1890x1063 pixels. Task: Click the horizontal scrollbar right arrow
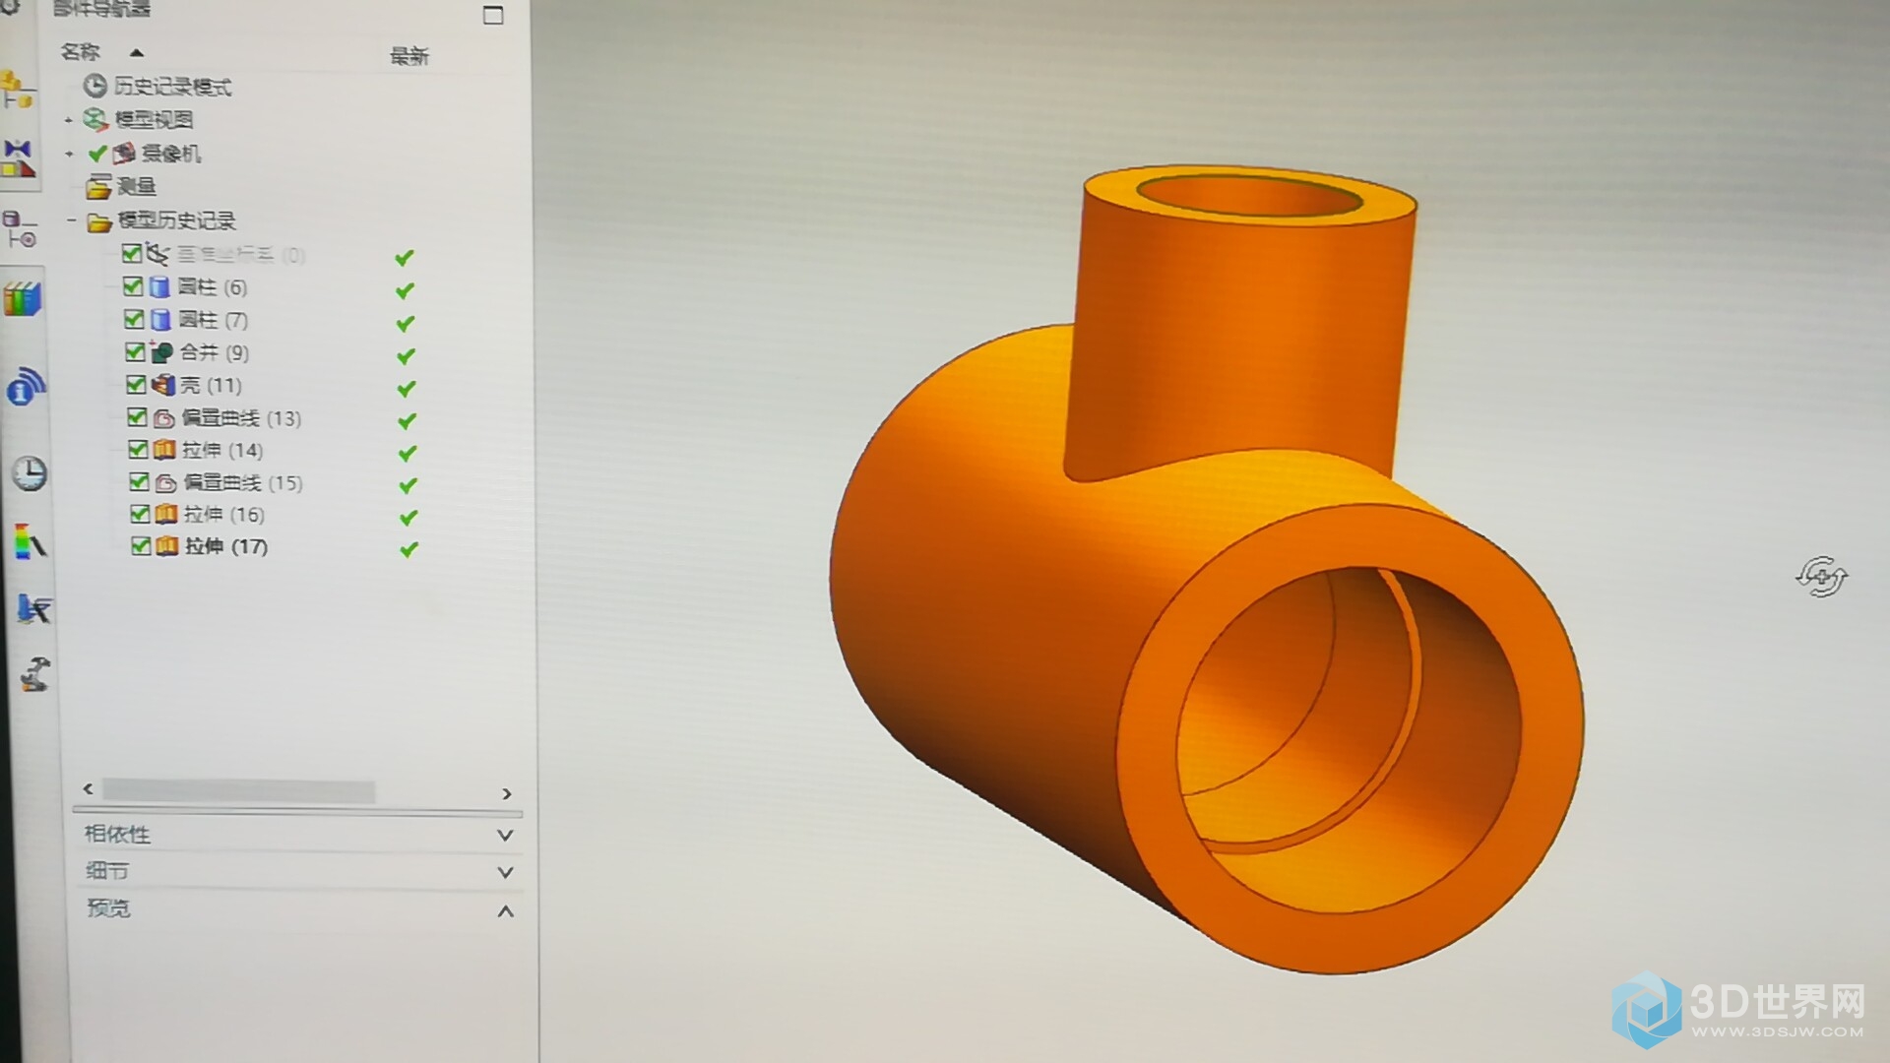pyautogui.click(x=507, y=793)
